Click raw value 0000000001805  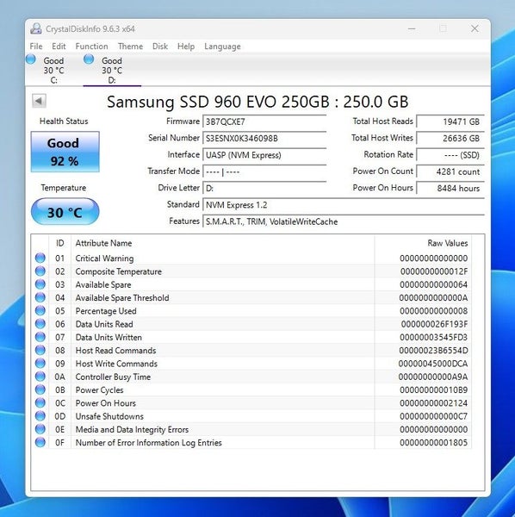(433, 443)
